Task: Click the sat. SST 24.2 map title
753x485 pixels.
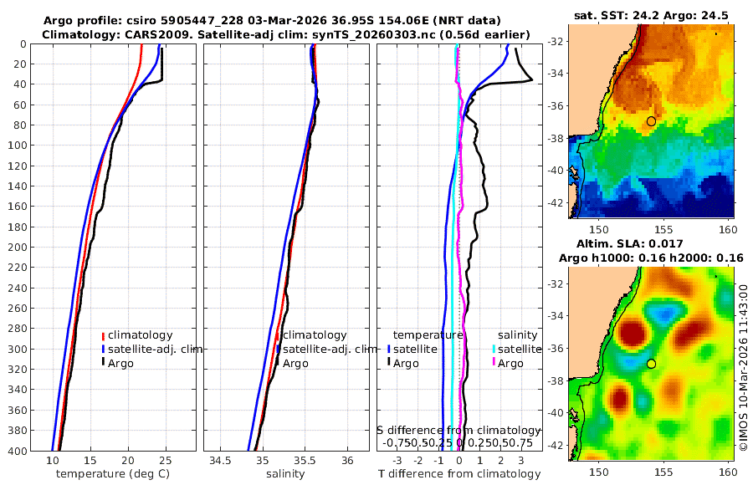Action: click(x=650, y=15)
